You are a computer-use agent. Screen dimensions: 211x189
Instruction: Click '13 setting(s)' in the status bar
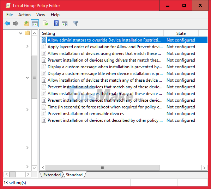[15, 183]
